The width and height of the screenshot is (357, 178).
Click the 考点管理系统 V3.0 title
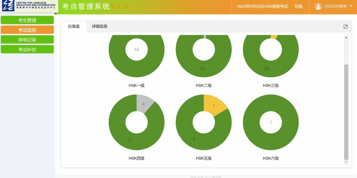point(96,6)
